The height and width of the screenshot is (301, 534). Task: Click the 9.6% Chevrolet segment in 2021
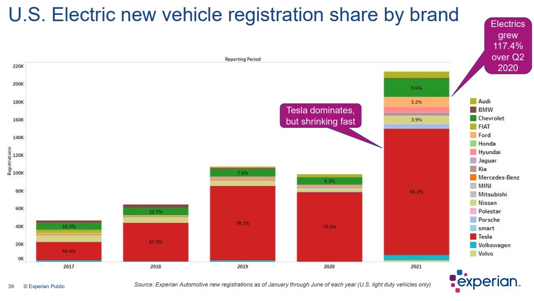coord(417,88)
